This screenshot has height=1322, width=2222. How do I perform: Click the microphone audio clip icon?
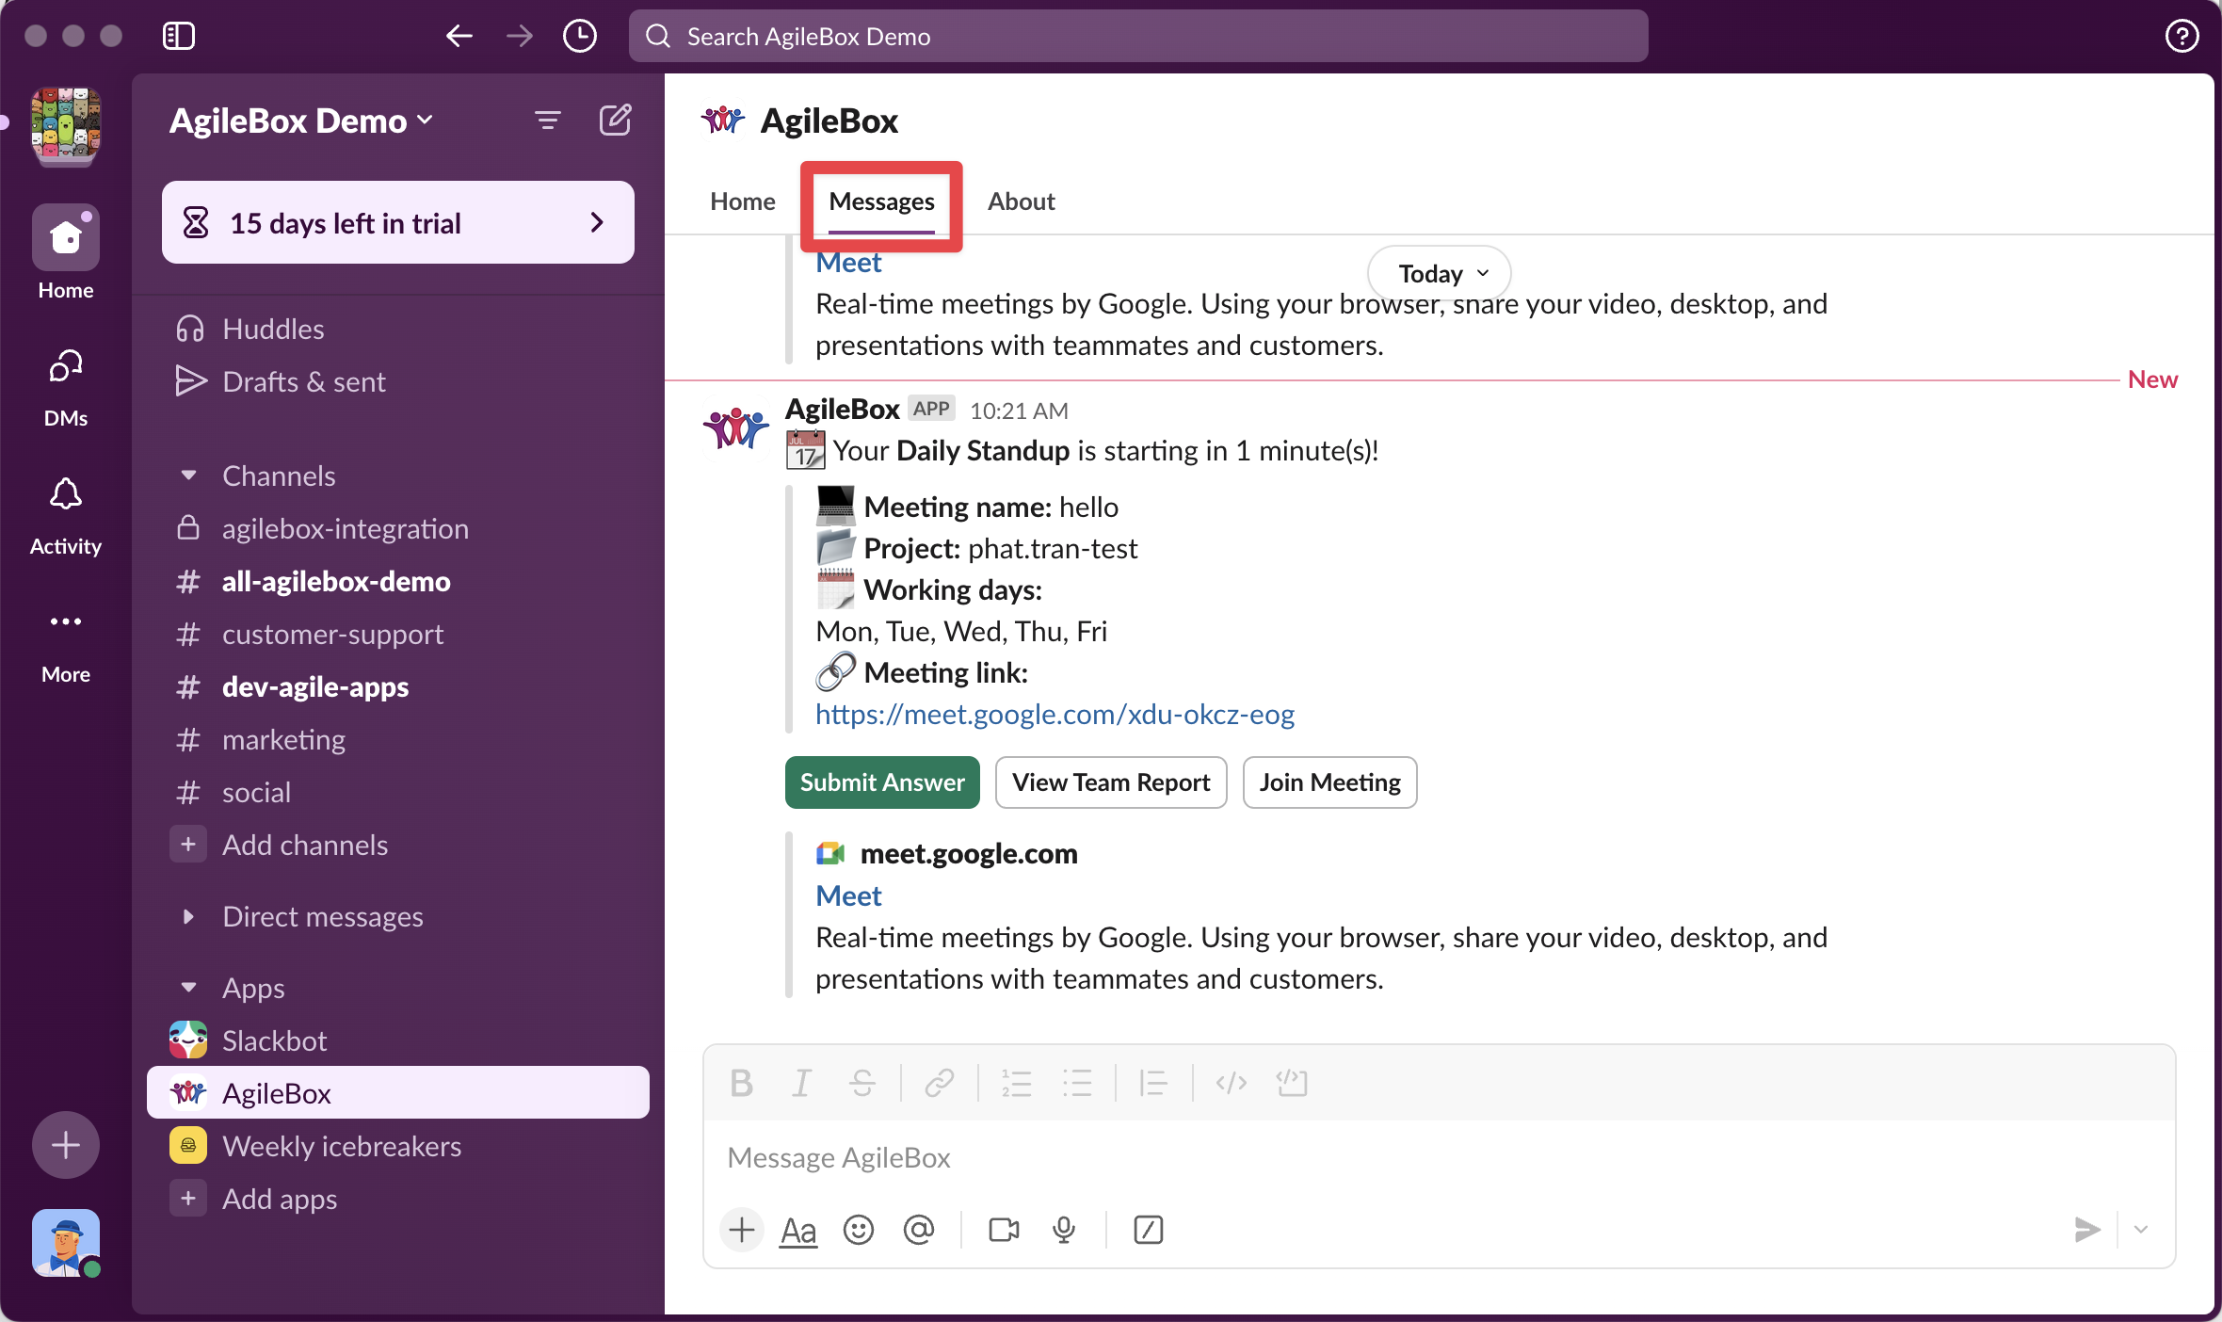(1064, 1230)
